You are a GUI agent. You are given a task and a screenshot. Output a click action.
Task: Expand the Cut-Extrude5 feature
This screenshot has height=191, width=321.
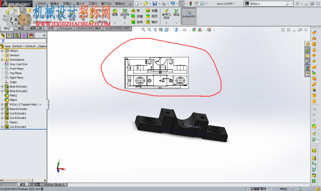coord(2,127)
